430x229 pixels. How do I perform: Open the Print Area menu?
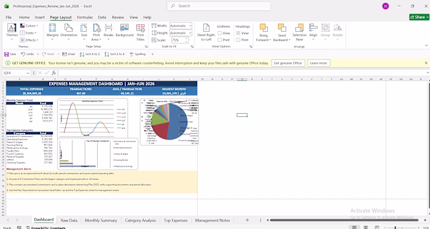[96, 32]
